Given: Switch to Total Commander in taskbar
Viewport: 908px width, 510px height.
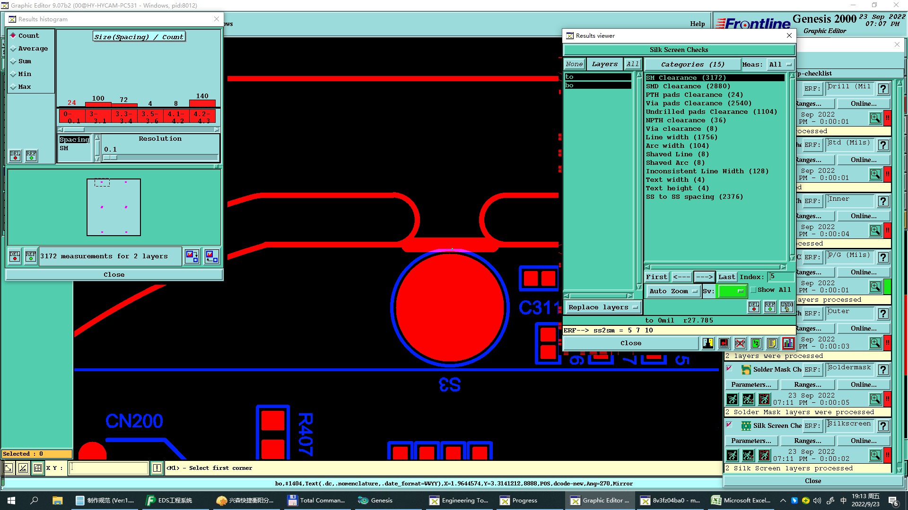Looking at the screenshot, I should coord(316,501).
